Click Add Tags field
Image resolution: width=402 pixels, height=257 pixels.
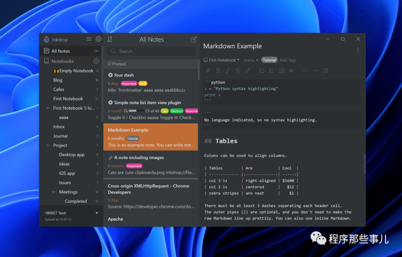pos(288,60)
